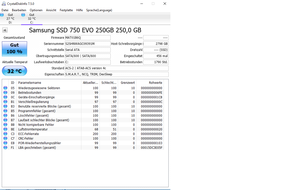Click the Parametername column header
Screen dimensions: 293x190
(x=49, y=83)
